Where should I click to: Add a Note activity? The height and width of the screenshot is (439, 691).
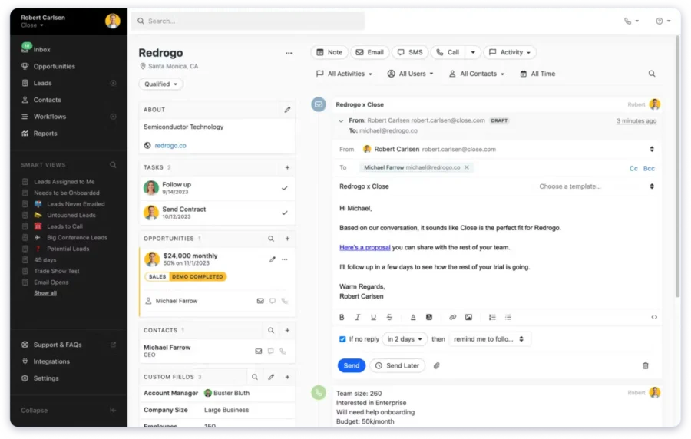pyautogui.click(x=329, y=52)
